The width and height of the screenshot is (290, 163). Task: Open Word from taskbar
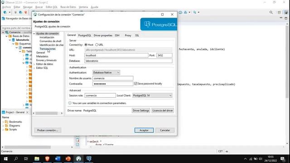pyautogui.click(x=58, y=159)
